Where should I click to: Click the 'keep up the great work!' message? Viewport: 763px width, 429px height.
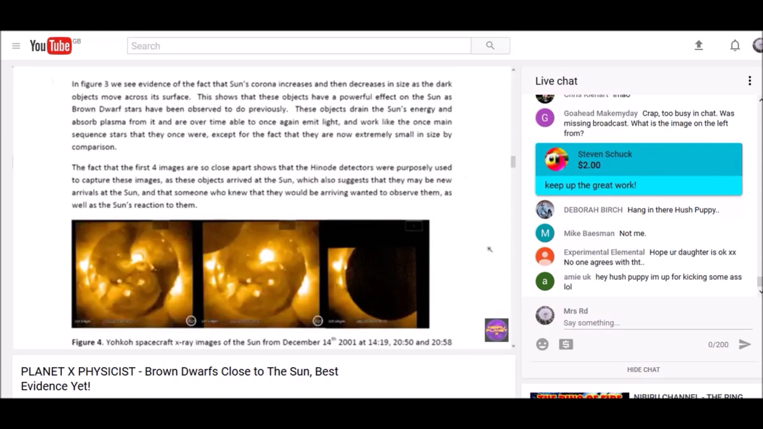tap(590, 185)
